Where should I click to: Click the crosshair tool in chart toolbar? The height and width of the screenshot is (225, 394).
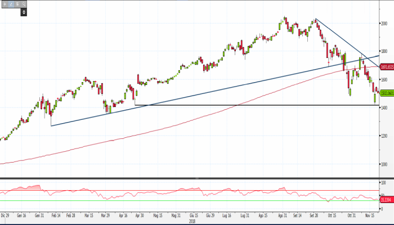click(x=5, y=4)
